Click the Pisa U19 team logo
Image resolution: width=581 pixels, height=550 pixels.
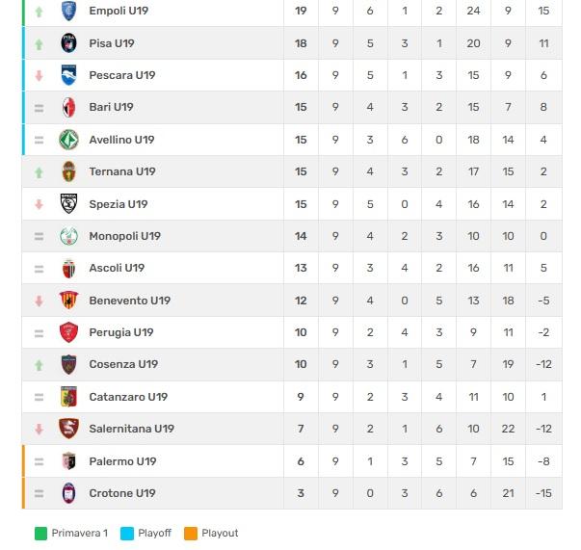coord(69,43)
